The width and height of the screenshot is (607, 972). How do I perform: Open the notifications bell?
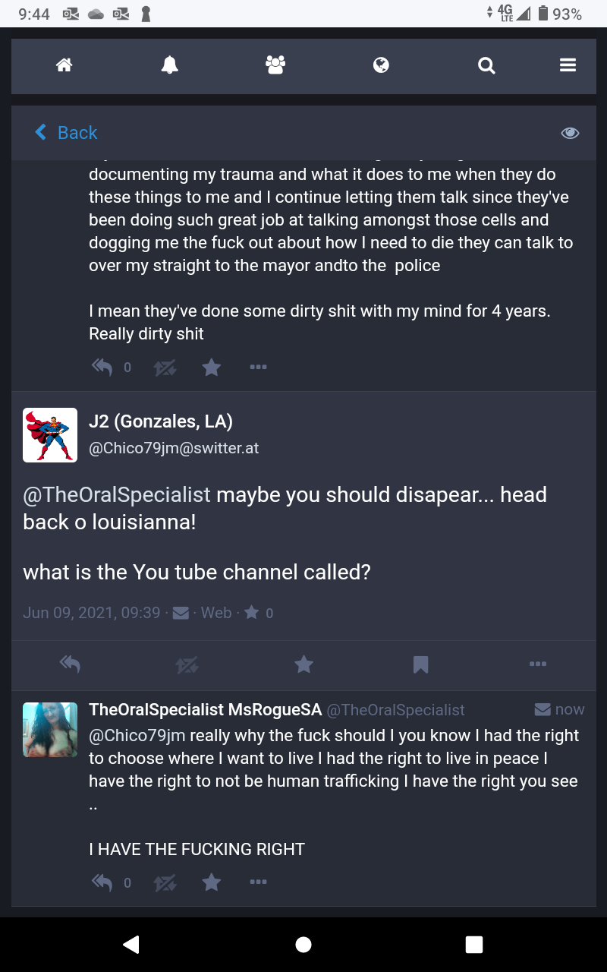click(x=170, y=66)
